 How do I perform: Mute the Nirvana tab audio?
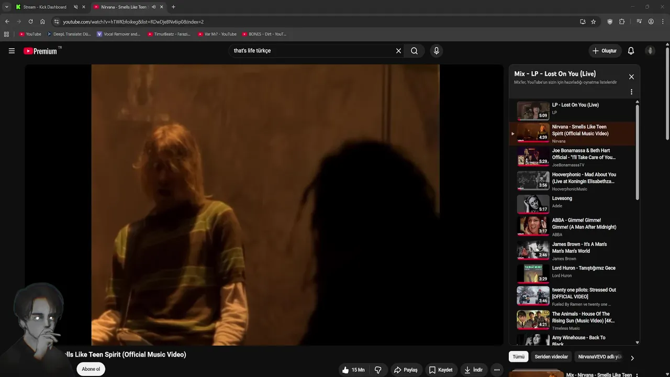pos(154,7)
